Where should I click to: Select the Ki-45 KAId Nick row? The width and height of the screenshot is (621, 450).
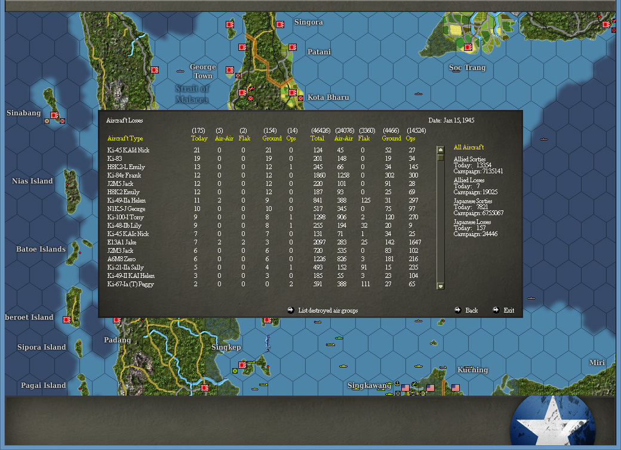[x=265, y=150]
